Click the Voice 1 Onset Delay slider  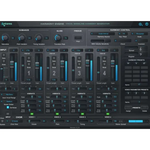tap(31, 102)
